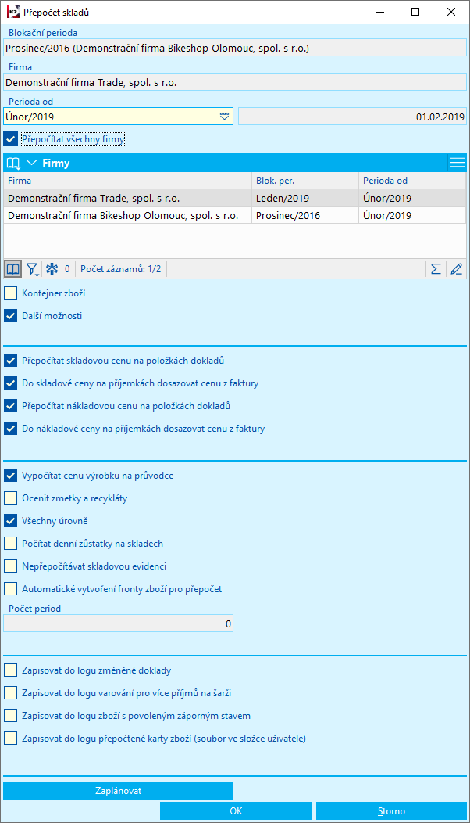The height and width of the screenshot is (823, 470).
Task: Enable Automatické vytvoření fronty zboží pro přepočet
Action: tap(10, 589)
